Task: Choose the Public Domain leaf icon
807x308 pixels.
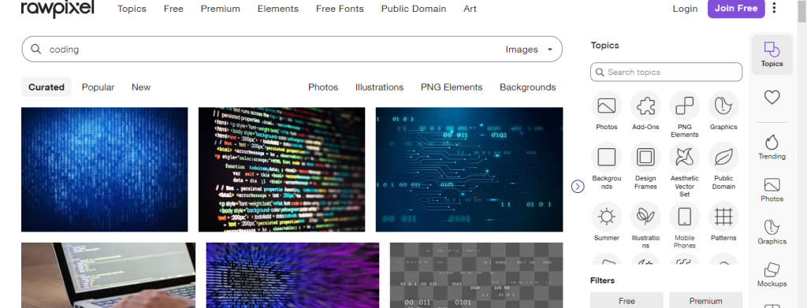Action: point(723,157)
